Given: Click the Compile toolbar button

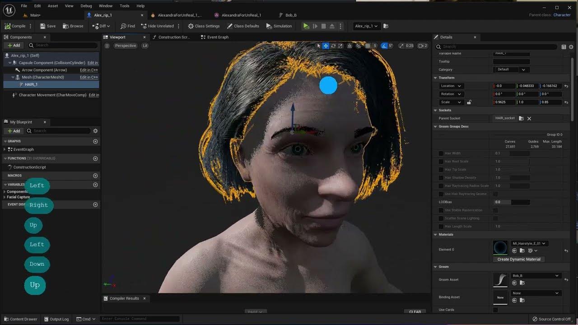Looking at the screenshot, I should tap(15, 26).
